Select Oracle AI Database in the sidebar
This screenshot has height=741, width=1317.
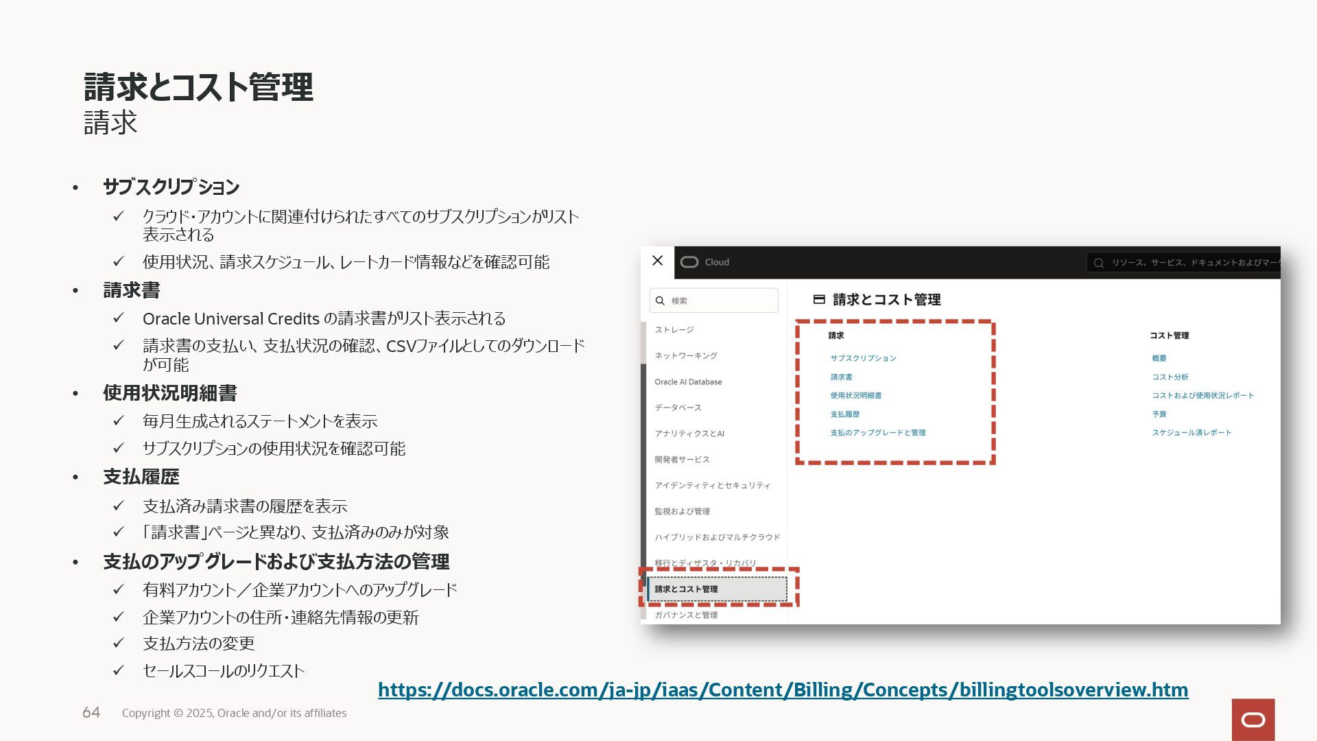688,381
